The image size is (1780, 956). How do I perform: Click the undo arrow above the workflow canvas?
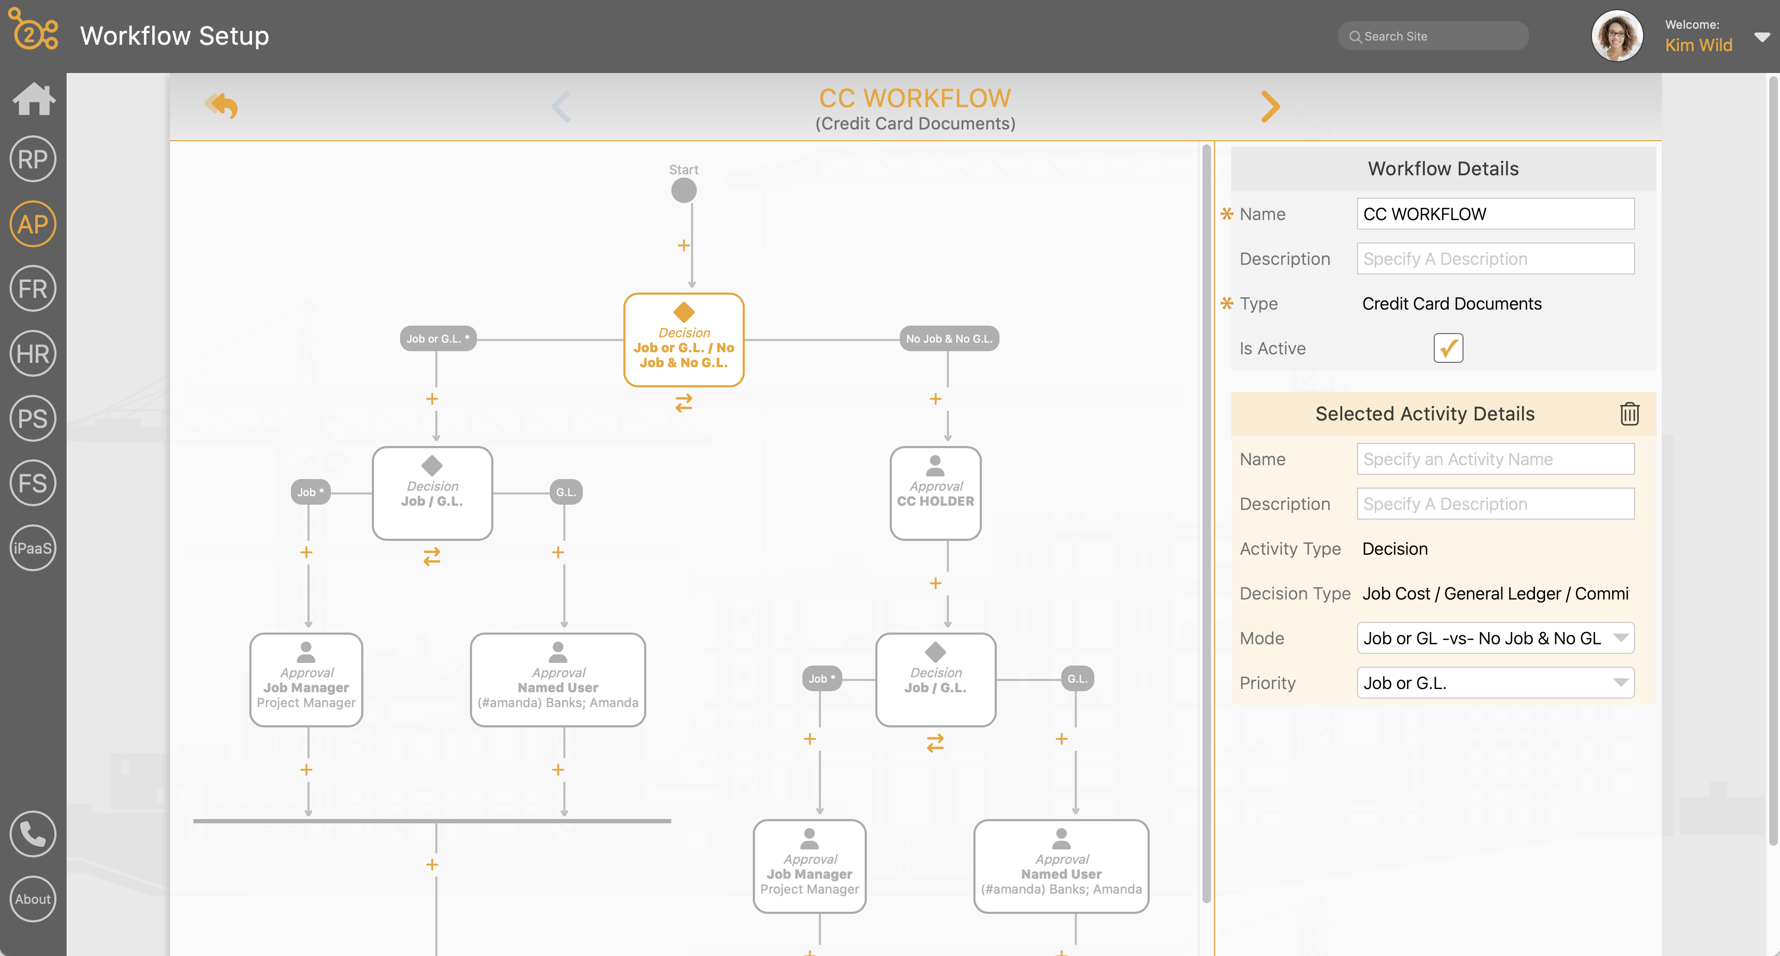(221, 104)
